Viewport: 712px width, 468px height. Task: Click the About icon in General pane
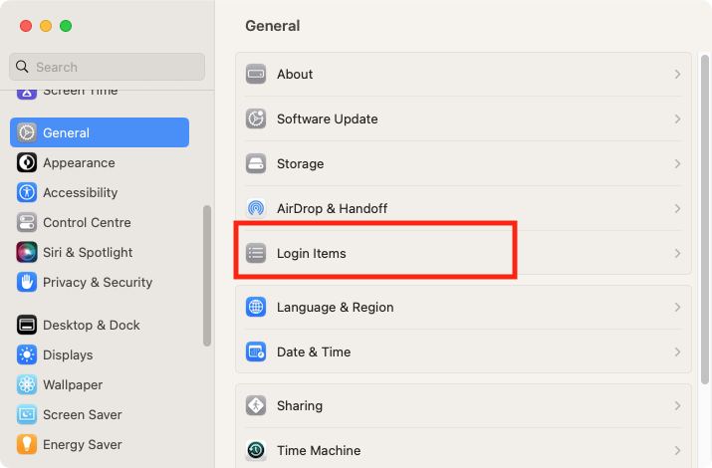coord(256,74)
